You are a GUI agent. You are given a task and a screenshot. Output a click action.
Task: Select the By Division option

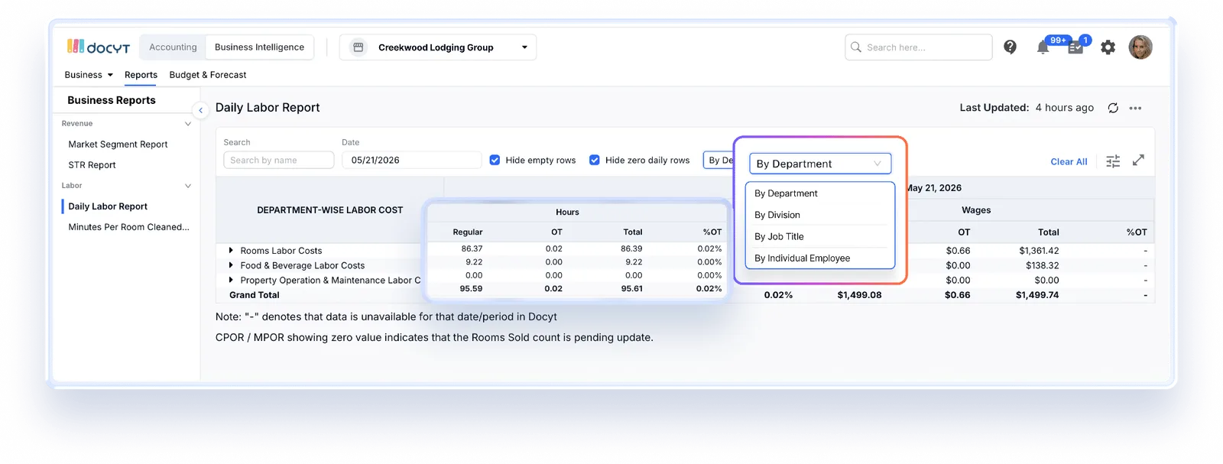tap(819, 215)
